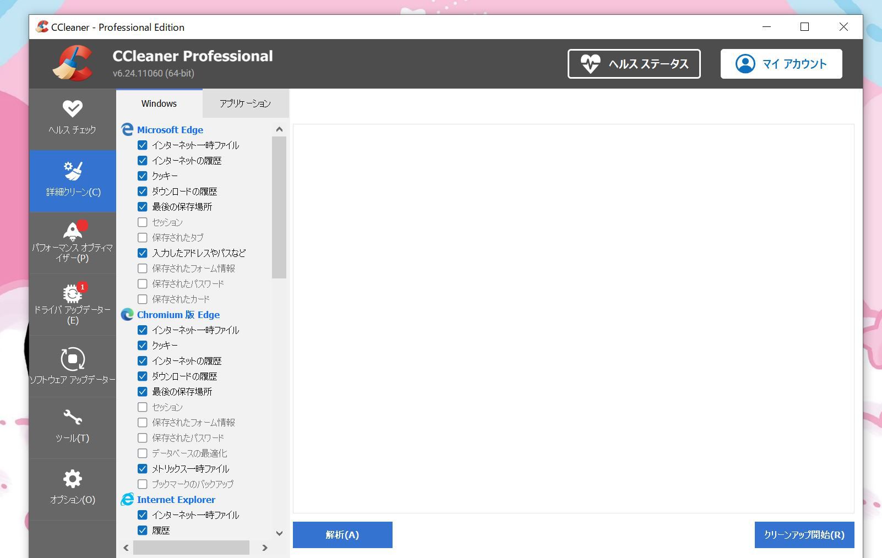Uncheck Microsoft Edge クッキー checkbox
This screenshot has width=882, height=558.
click(x=143, y=176)
